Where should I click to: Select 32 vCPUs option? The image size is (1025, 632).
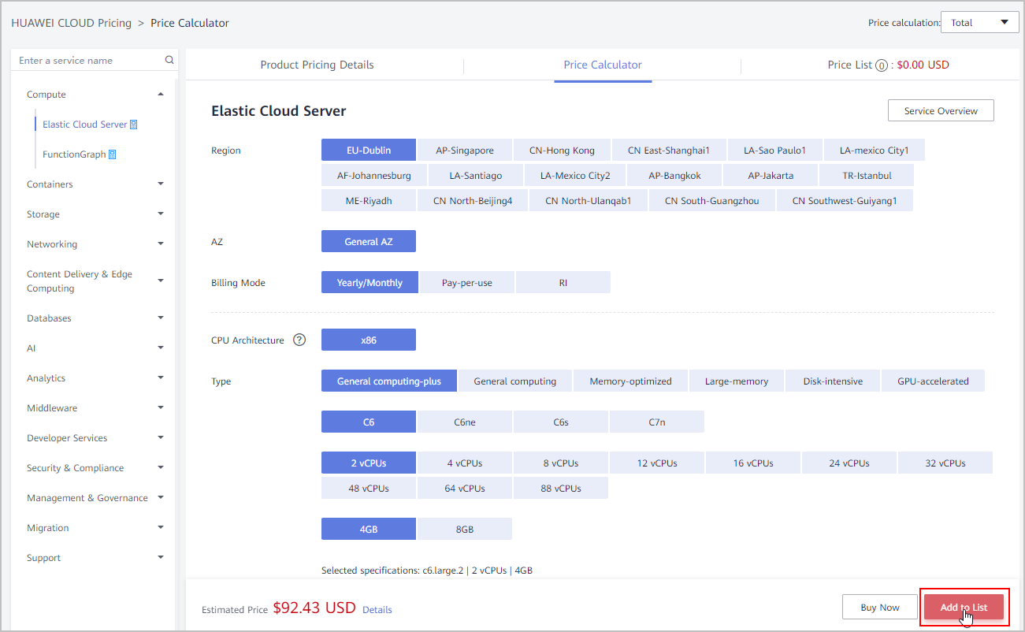pos(945,463)
